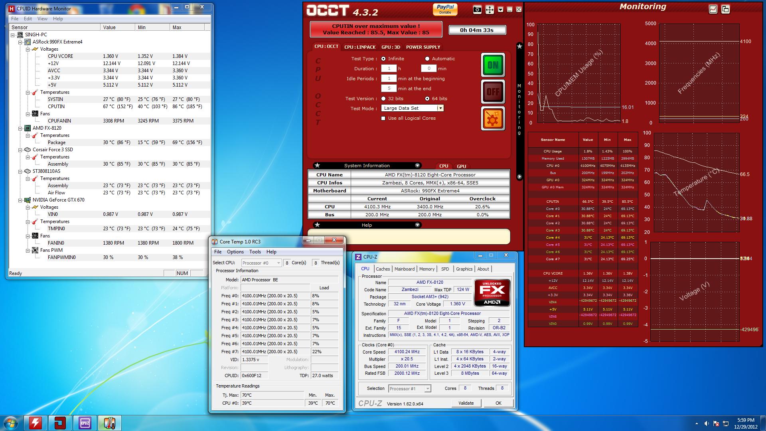Viewport: 766px width, 431px height.
Task: Click the ST3808110AS hard drive icon
Action: [x=28, y=171]
